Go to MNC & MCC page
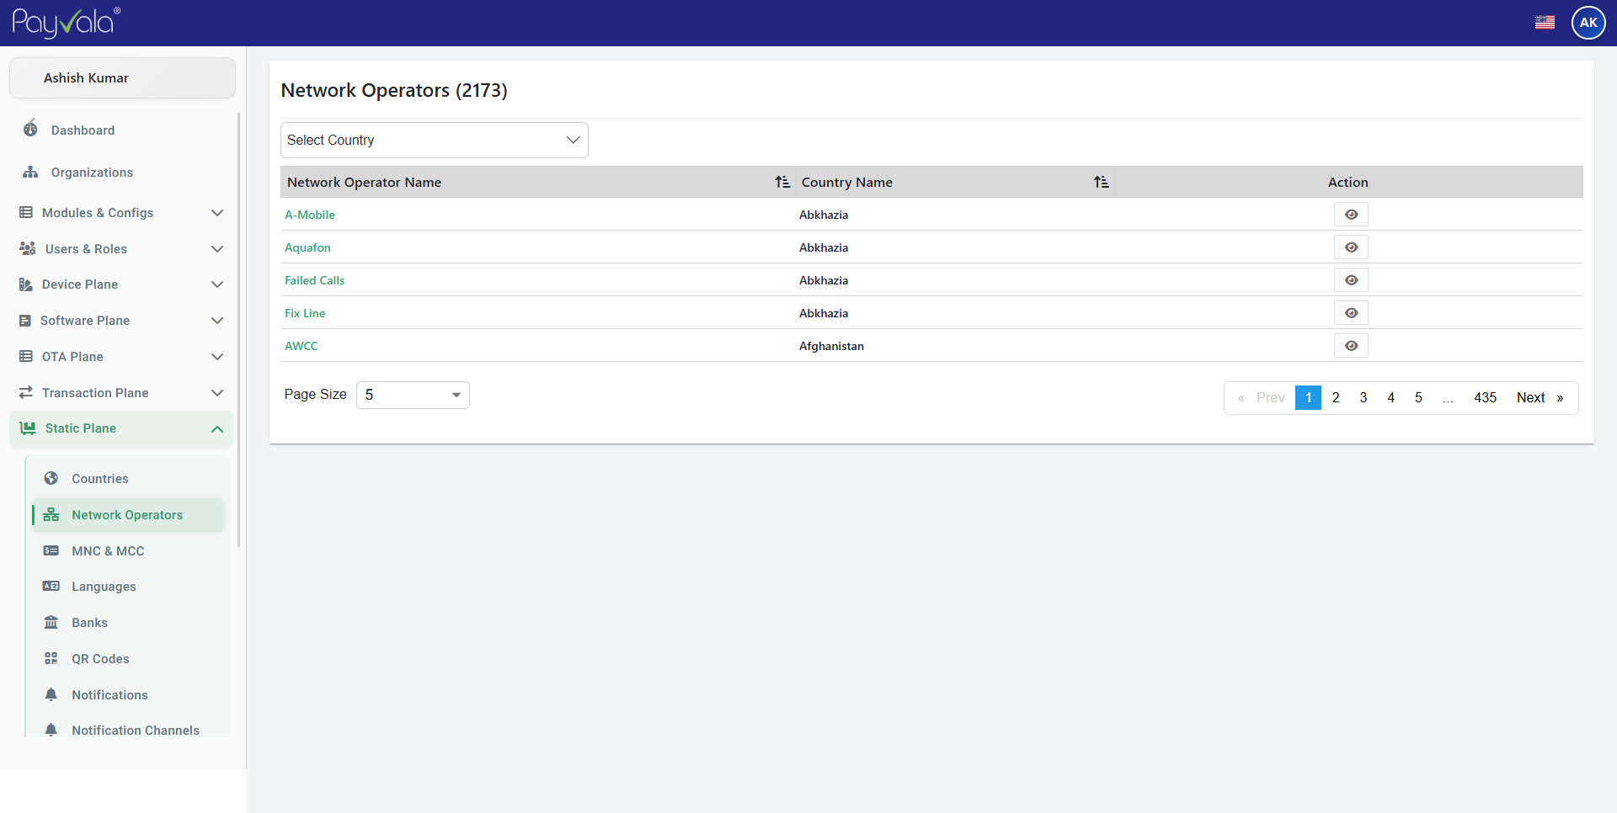The height and width of the screenshot is (813, 1617). tap(108, 551)
